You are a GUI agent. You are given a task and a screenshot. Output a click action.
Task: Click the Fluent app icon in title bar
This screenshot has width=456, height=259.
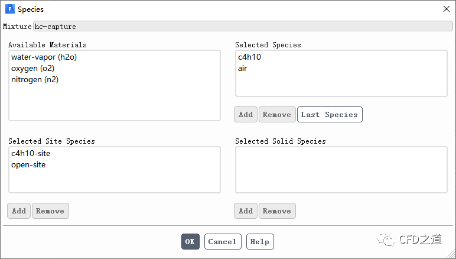(10, 9)
